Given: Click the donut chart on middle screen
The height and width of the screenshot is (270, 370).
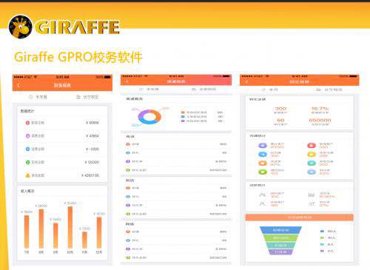Looking at the screenshot, I should 149,117.
